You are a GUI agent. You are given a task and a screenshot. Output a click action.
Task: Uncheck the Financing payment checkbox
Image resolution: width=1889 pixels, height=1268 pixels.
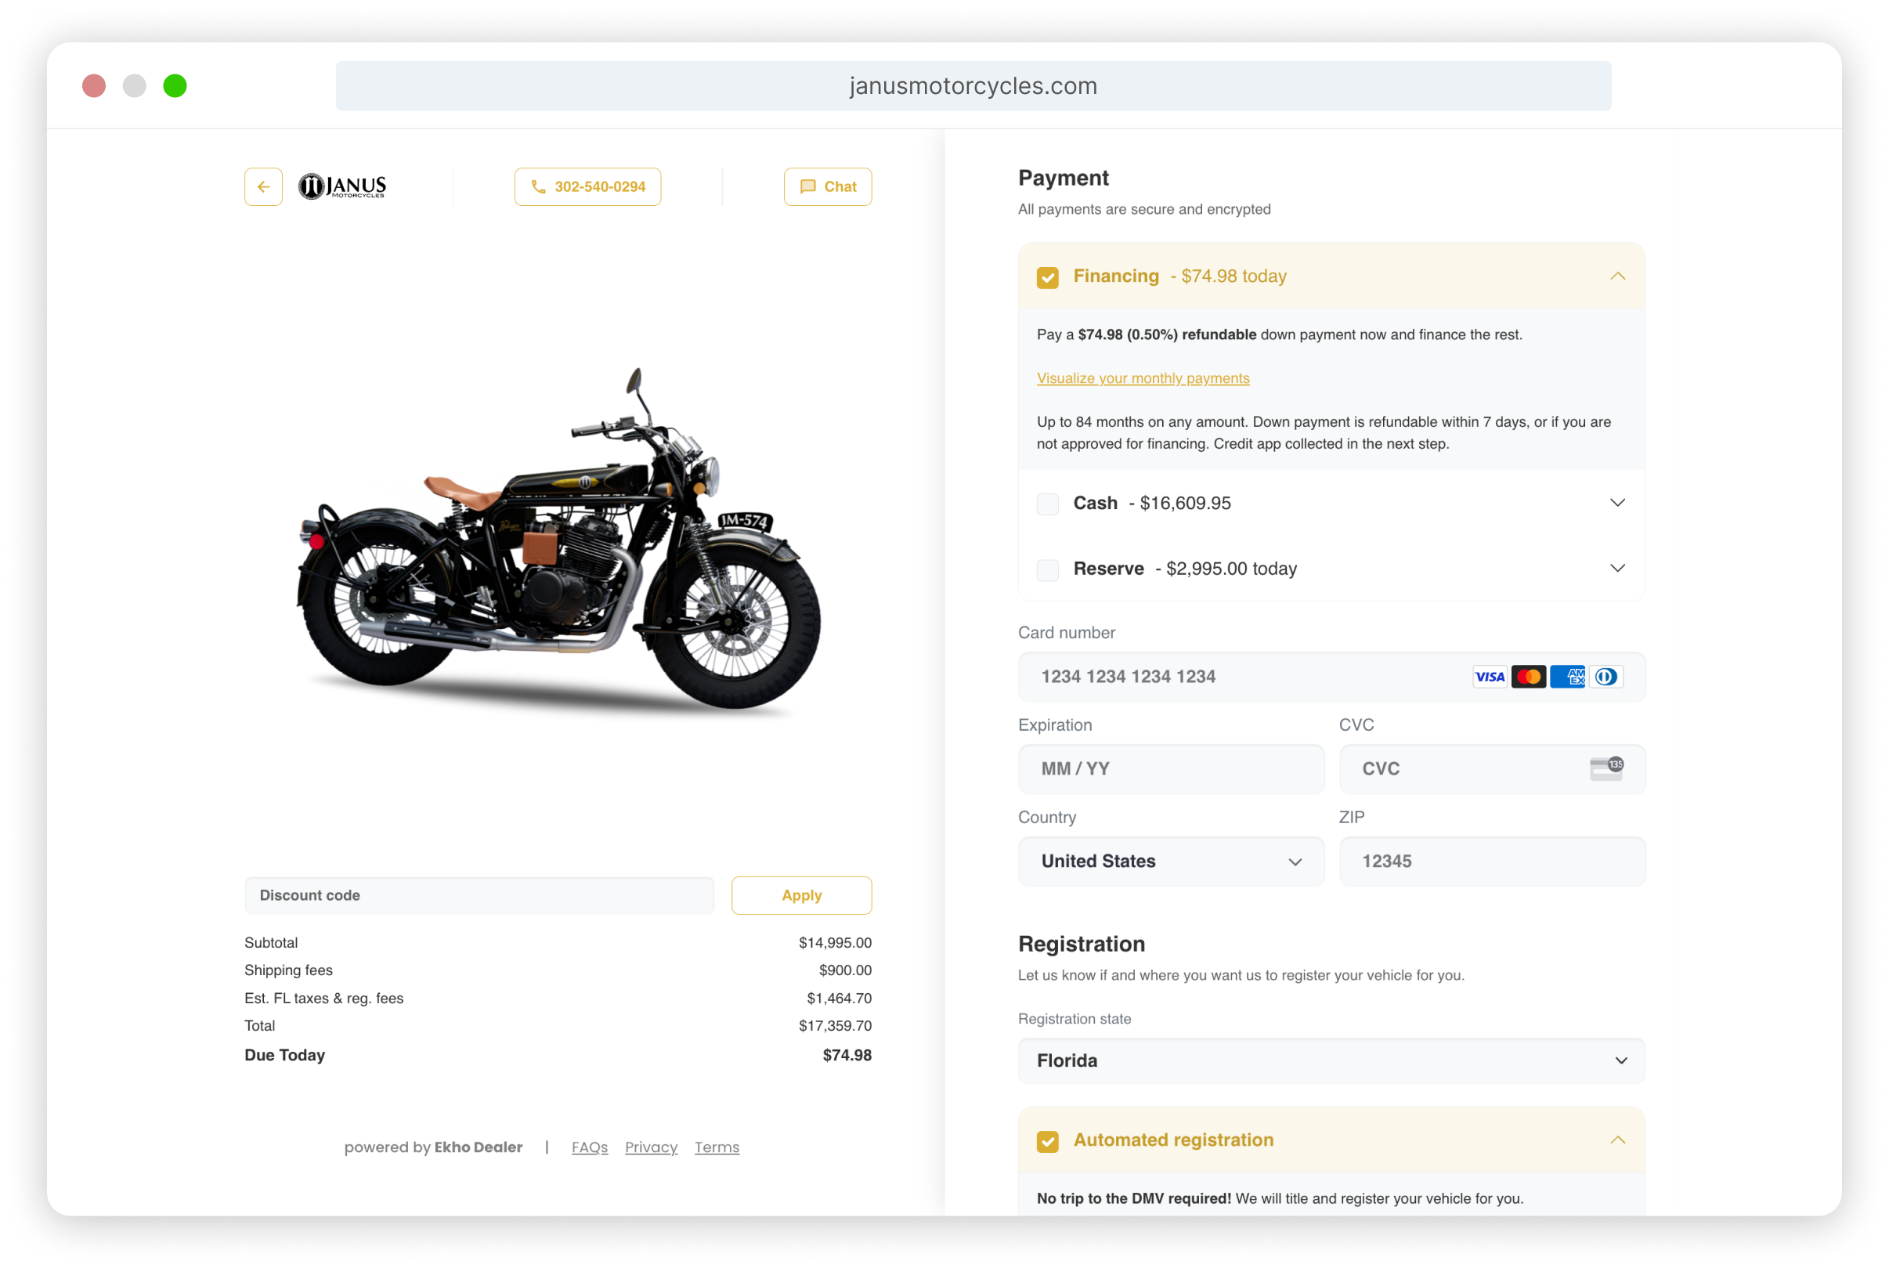tap(1048, 277)
